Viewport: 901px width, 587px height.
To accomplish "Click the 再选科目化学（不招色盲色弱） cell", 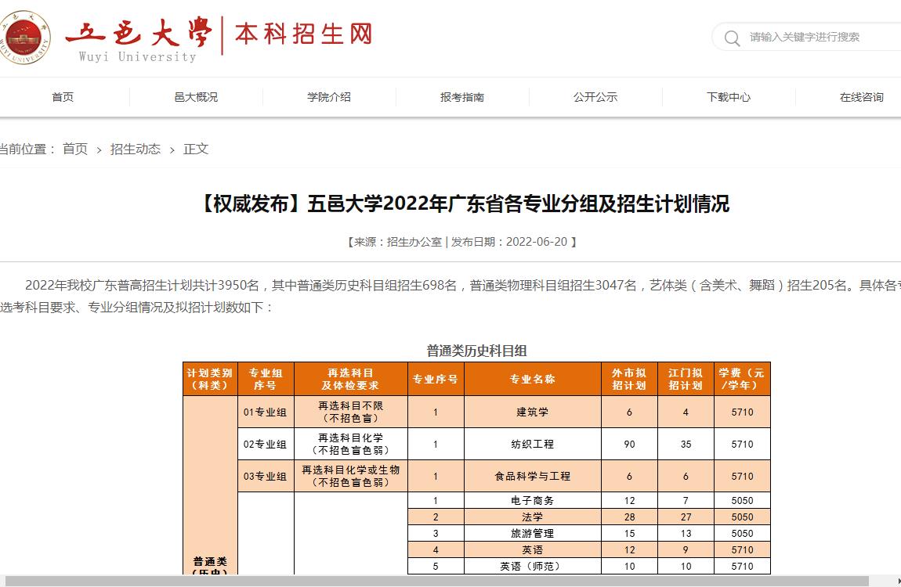I will 350,444.
